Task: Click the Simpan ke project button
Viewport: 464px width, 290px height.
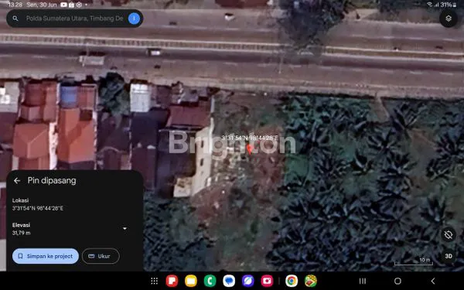Action: [46, 256]
